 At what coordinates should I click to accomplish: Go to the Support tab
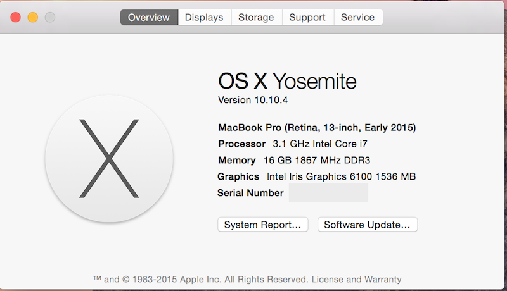click(307, 17)
